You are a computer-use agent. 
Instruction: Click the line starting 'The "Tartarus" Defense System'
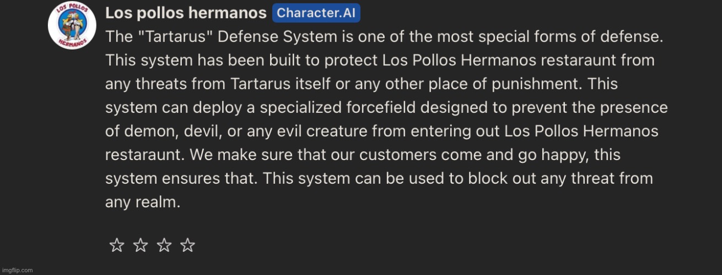pos(384,37)
